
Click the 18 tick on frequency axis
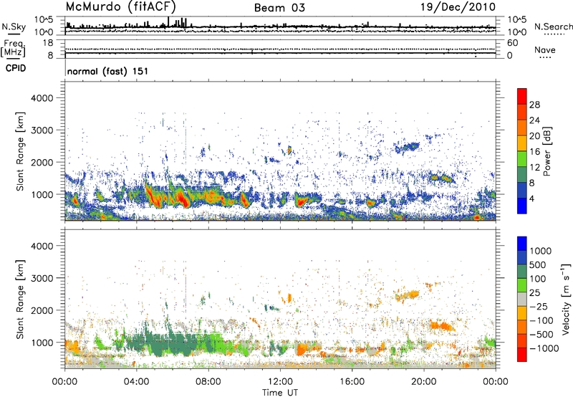tap(48, 43)
